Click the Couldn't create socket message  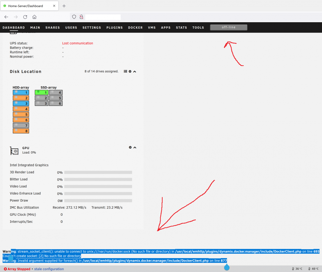pyautogui.click(x=42, y=256)
